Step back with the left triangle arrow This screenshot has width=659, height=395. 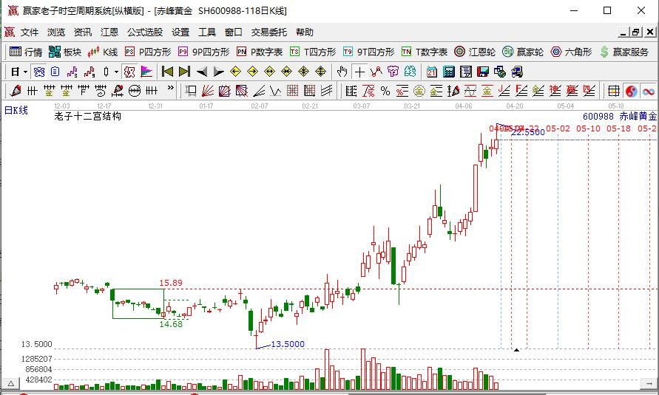202,72
